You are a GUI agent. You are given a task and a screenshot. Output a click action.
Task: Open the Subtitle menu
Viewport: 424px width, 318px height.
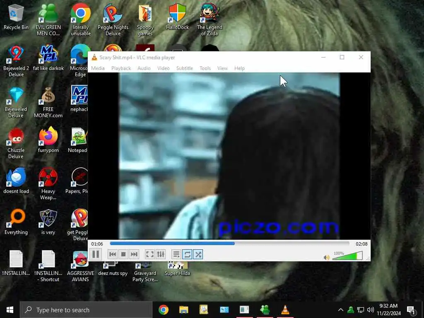185,68
